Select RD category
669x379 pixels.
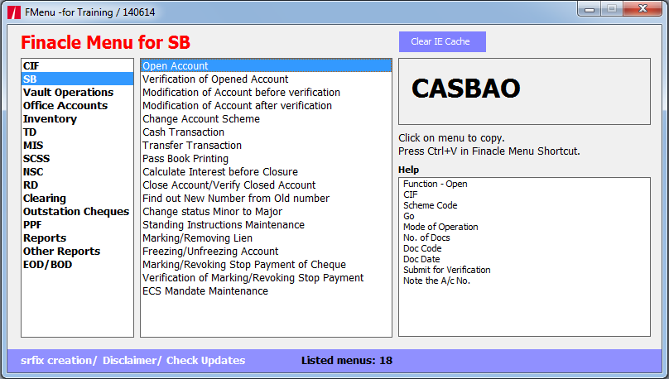point(77,185)
